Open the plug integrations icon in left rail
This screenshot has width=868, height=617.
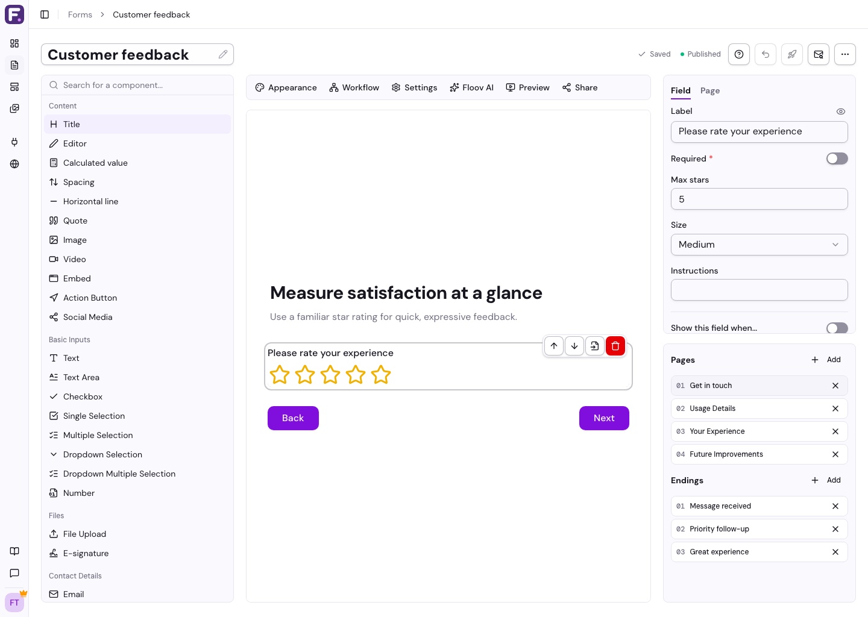[x=14, y=142]
